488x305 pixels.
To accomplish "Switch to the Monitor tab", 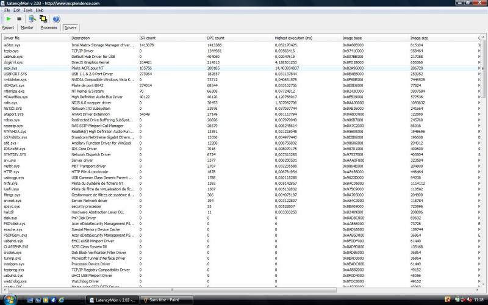I will pos(27,27).
